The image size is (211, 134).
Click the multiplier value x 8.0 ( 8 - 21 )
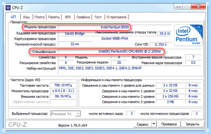63,91
